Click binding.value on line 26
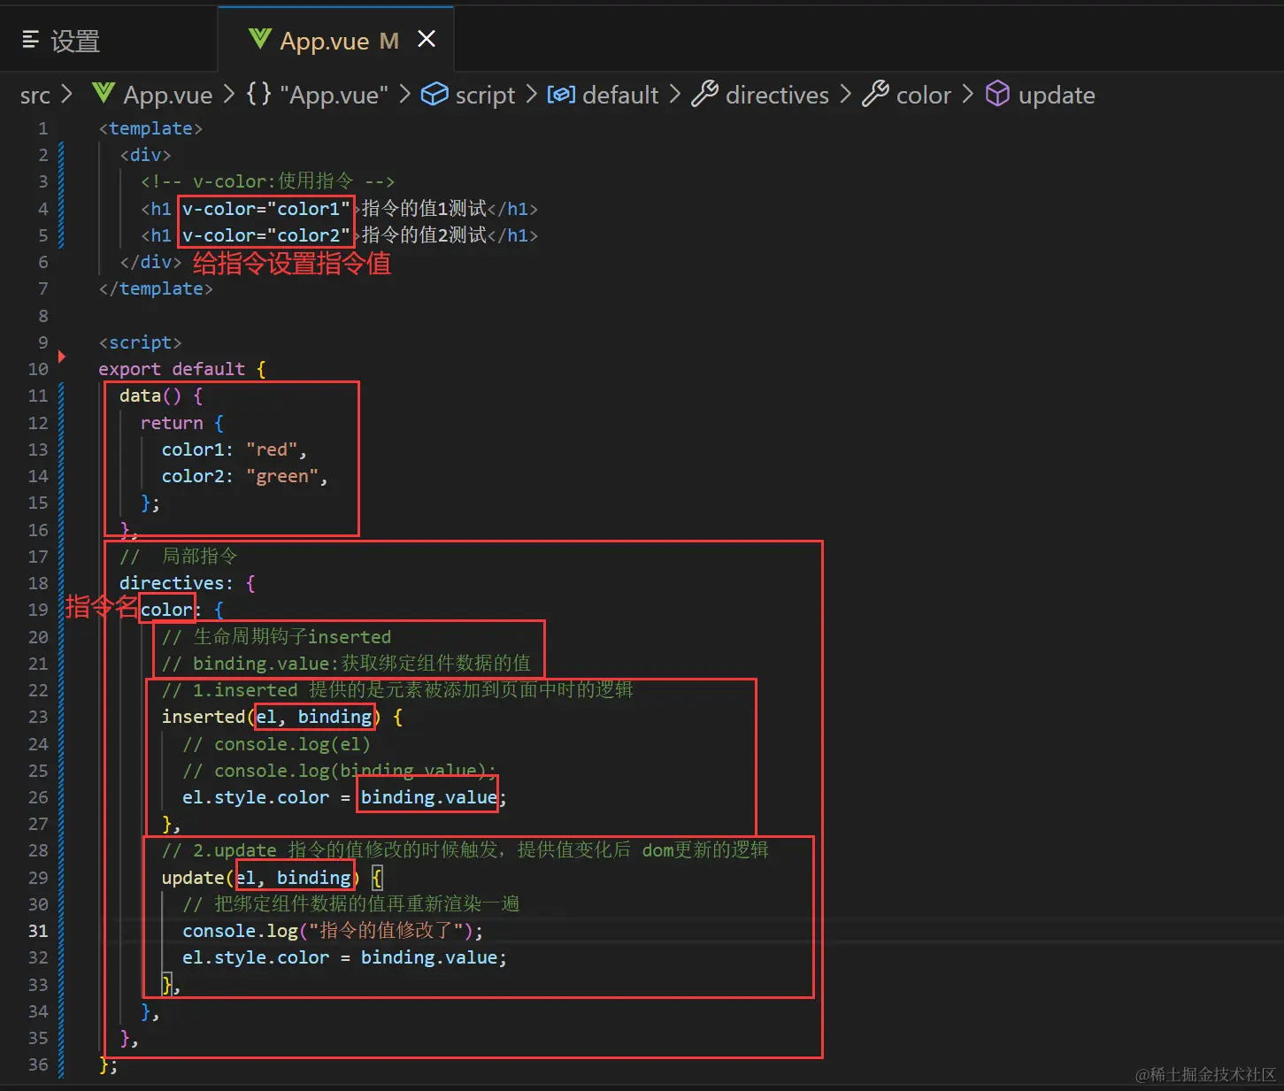This screenshot has height=1091, width=1284. point(428,797)
